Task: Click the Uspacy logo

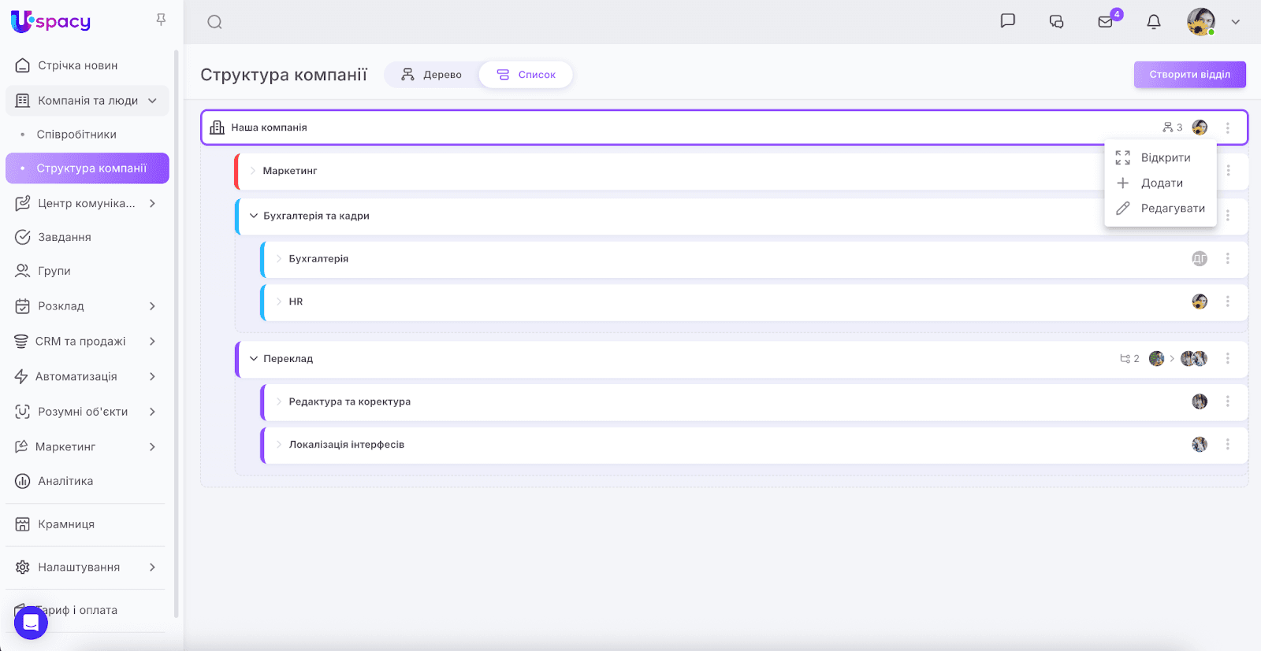Action: coord(51,21)
